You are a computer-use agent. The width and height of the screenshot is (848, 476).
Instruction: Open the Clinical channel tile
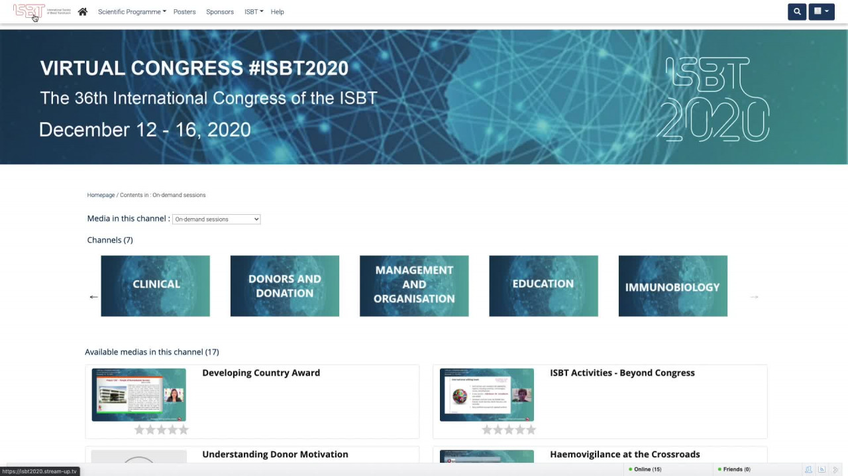click(155, 286)
